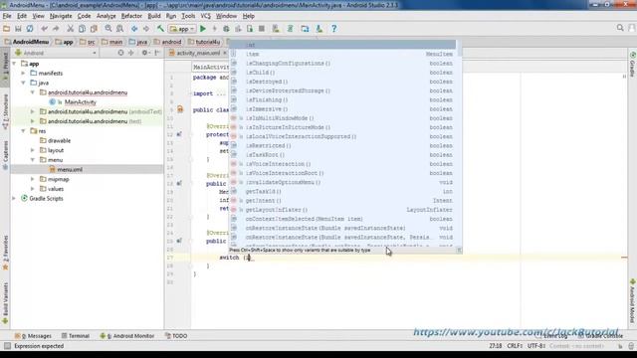Expand the manifests folder
The image size is (637, 358).
[24, 73]
